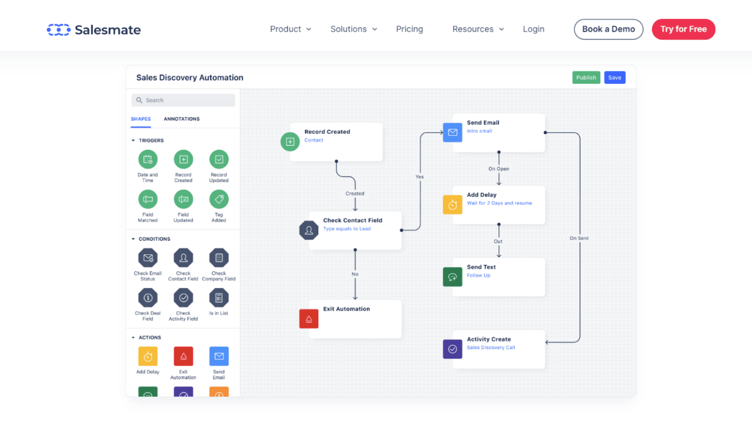The height and width of the screenshot is (429, 752).
Task: Pick the Exit Automation action in sidebar
Action: click(183, 356)
